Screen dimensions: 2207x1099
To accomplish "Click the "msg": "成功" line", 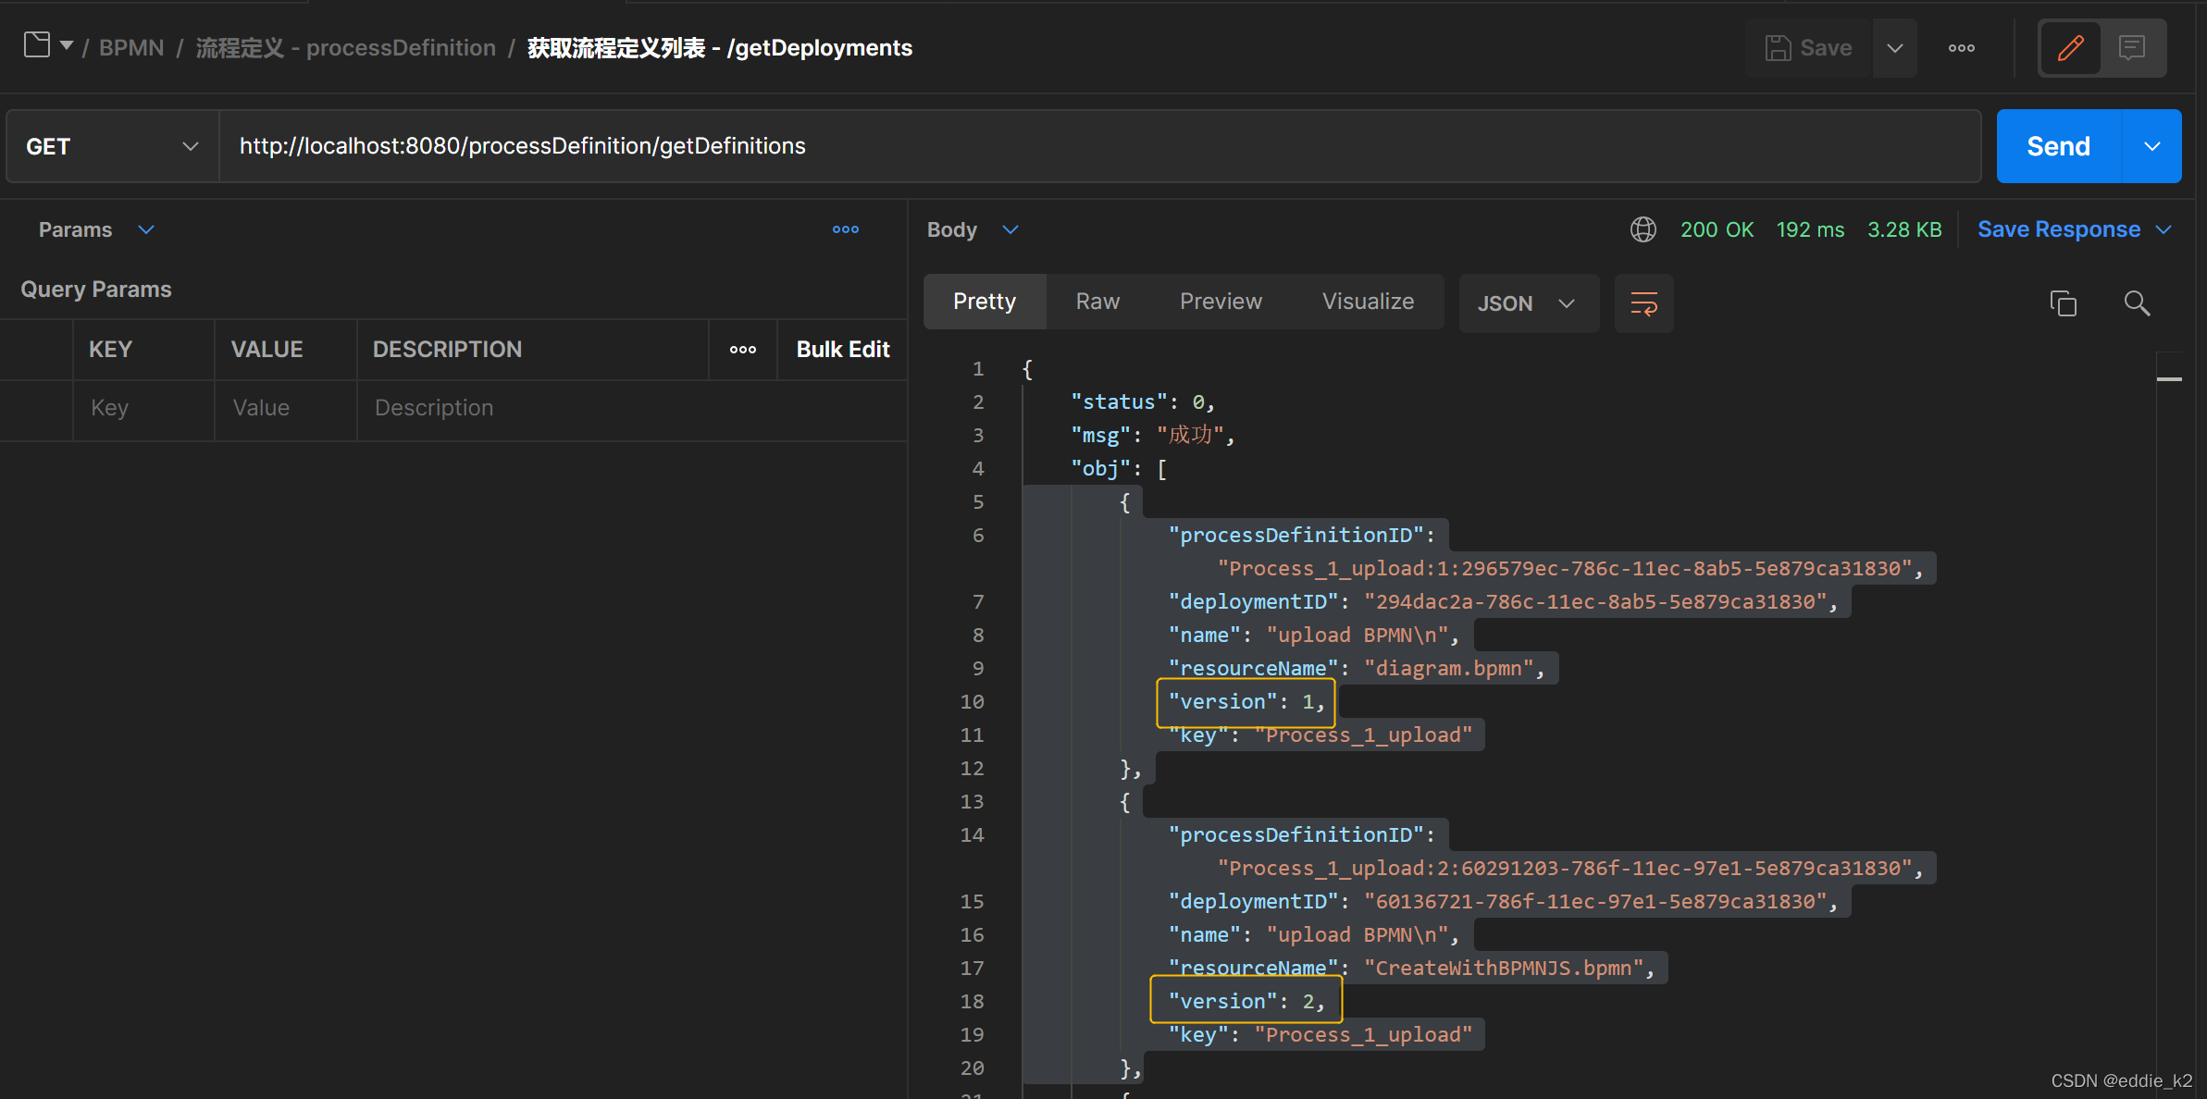I will click(1152, 436).
